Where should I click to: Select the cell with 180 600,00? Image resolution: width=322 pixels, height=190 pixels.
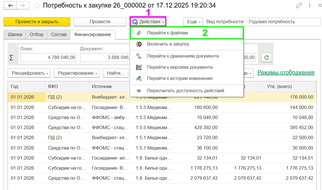(198, 107)
